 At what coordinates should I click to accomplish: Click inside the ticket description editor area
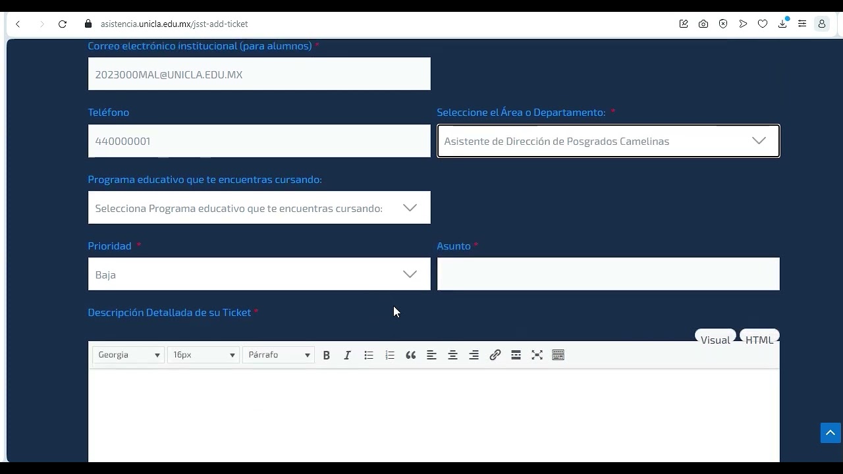tap(434, 415)
